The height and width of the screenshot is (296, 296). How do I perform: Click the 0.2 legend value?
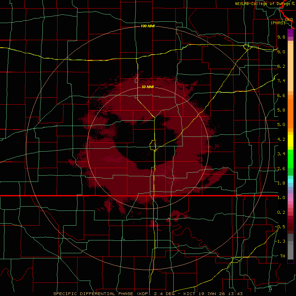pyautogui.click(x=281, y=212)
